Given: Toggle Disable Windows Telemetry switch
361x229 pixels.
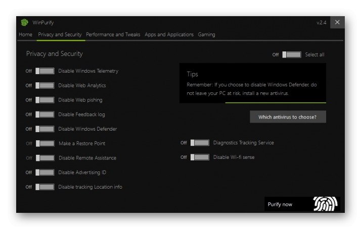Looking at the screenshot, I should pyautogui.click(x=45, y=71).
